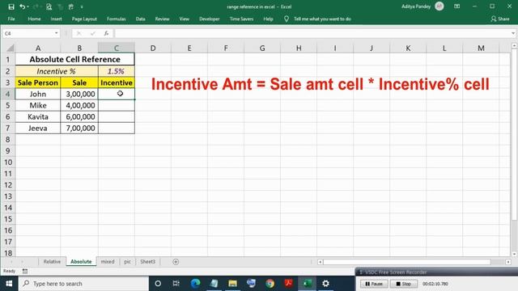The width and height of the screenshot is (518, 291).
Task: Click the vertical scrollbar up arrow
Action: coord(514,46)
